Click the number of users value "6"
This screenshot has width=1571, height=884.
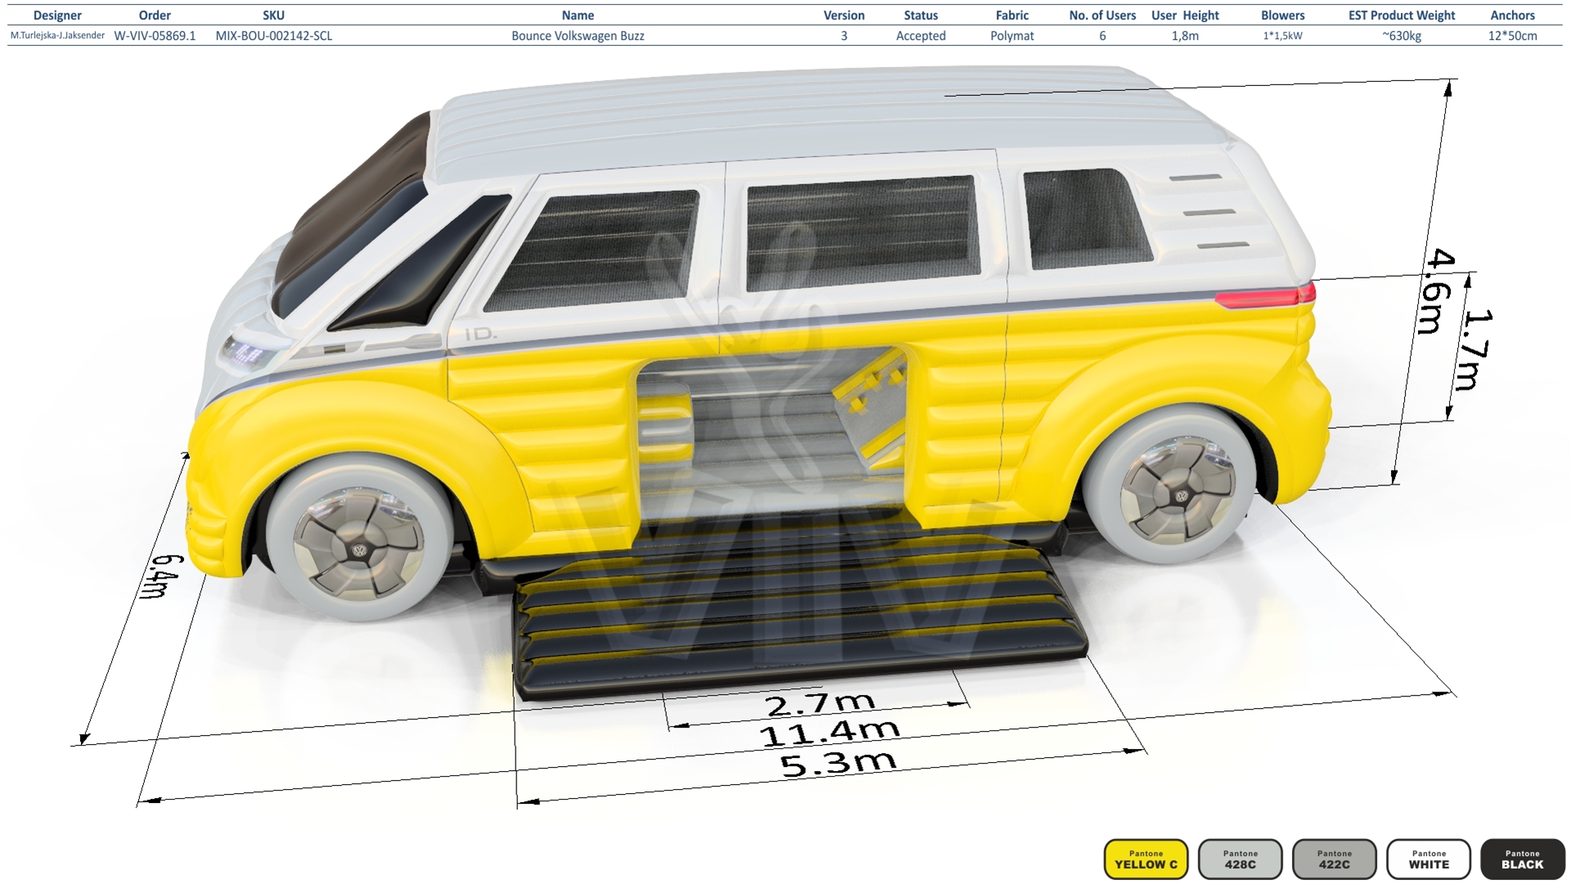click(1102, 36)
